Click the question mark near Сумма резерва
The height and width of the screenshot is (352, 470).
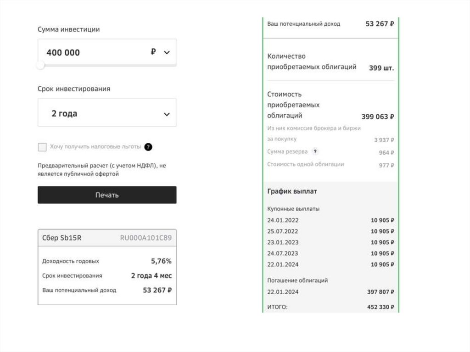pos(315,151)
